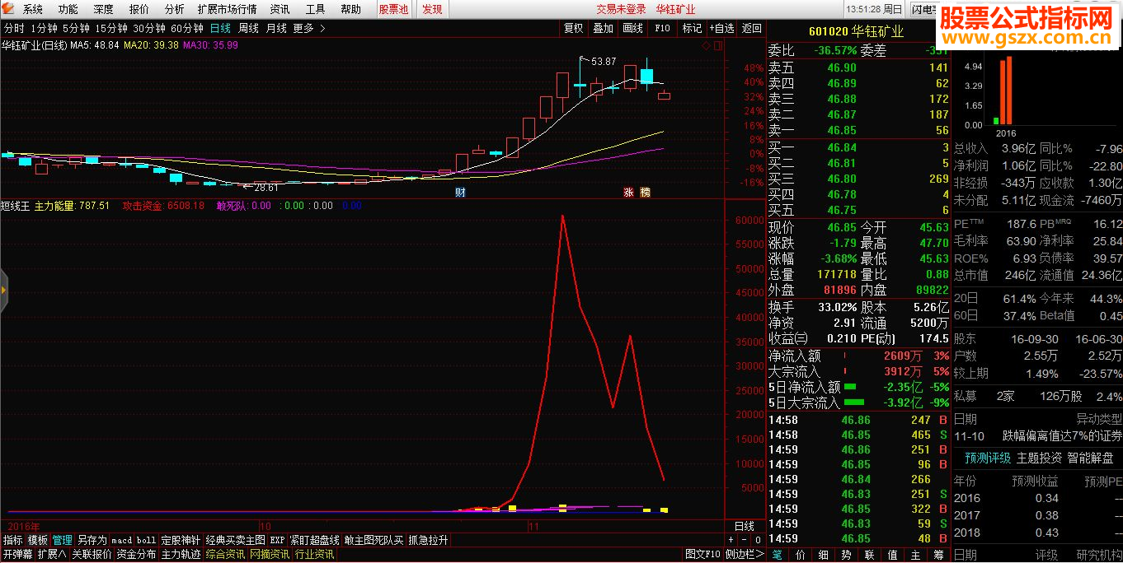Click 另存为 save-as button
Viewport: 1123px width, 563px height.
point(92,540)
